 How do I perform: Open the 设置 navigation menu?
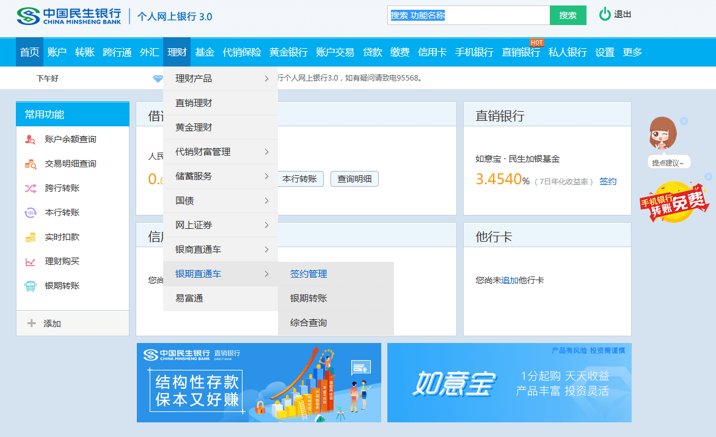tap(605, 52)
